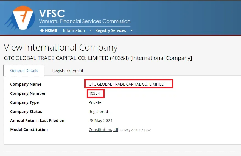Viewport: 241px width, 156px height.
Task: Click the home icon beside HOME
Action: pyautogui.click(x=42, y=30)
